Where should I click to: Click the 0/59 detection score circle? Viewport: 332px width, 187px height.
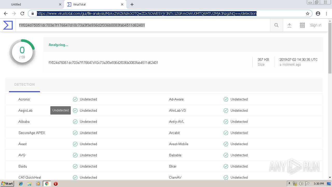click(22, 52)
